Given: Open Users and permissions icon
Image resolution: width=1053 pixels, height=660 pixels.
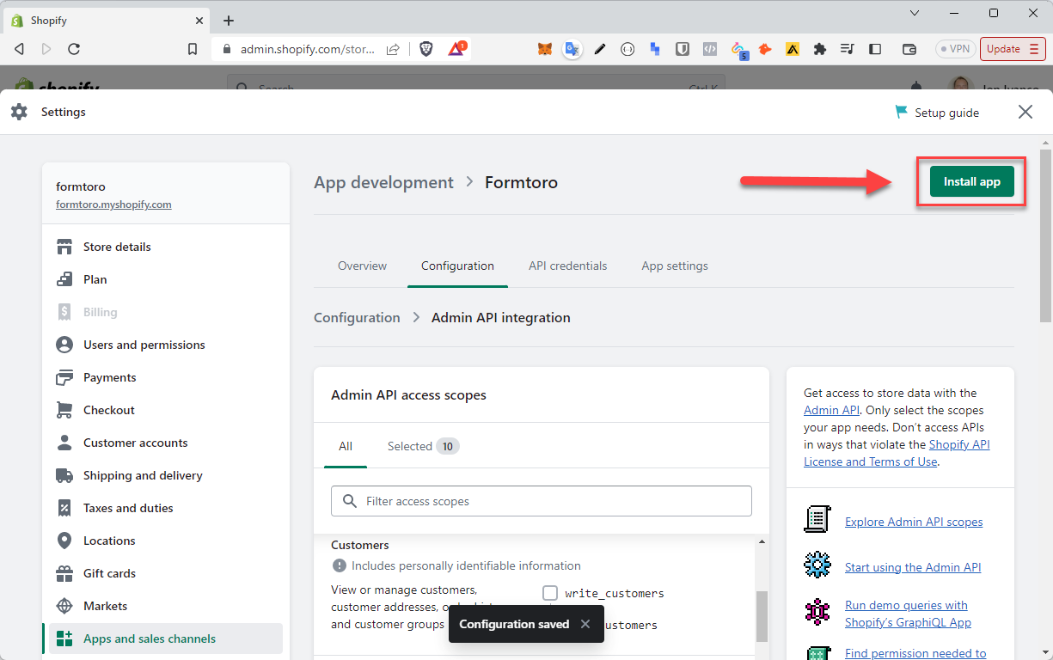Looking at the screenshot, I should (64, 345).
